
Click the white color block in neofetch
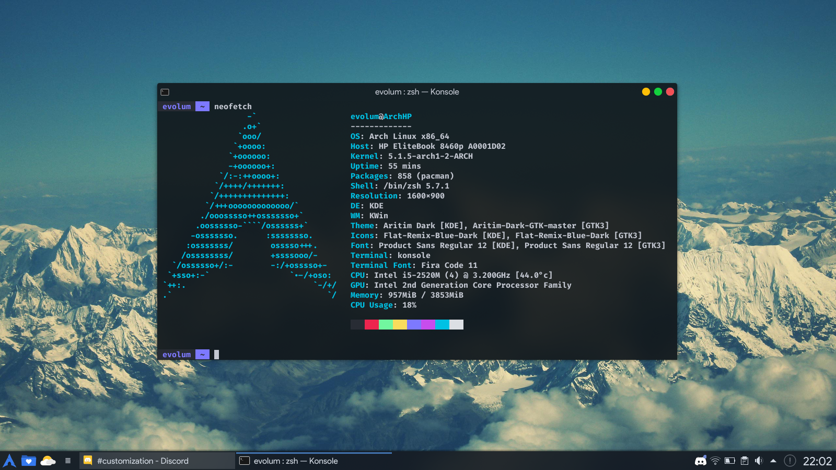click(456, 325)
